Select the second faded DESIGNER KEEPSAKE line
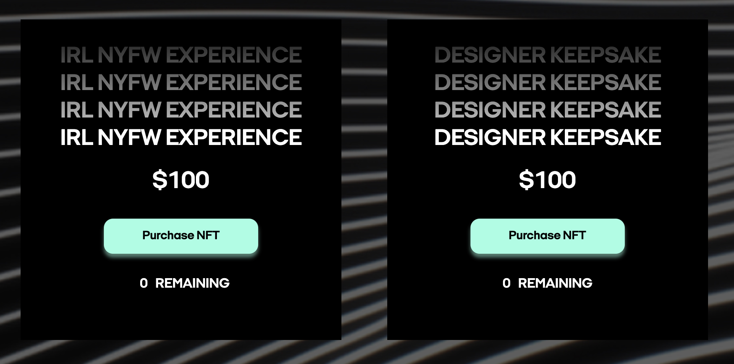The image size is (734, 364). (548, 81)
